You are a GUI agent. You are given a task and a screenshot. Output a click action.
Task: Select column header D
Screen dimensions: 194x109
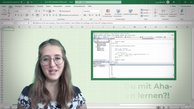point(40,27)
